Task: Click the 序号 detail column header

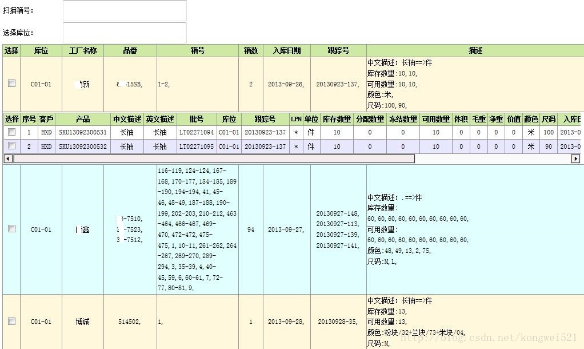Action: point(29,120)
